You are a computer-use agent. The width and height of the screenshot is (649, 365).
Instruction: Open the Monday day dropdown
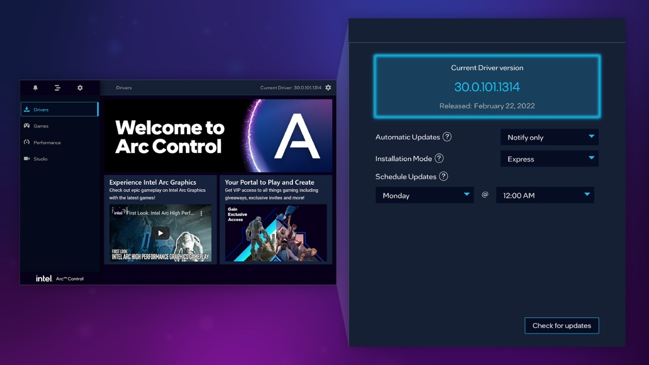tap(425, 195)
